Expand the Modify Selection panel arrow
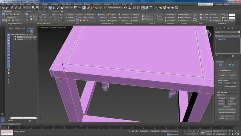This screenshot has height=136, width=241. [x=50, y=23]
